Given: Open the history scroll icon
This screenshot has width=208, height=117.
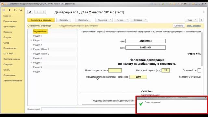Looking at the screenshot, I should 15,10.
